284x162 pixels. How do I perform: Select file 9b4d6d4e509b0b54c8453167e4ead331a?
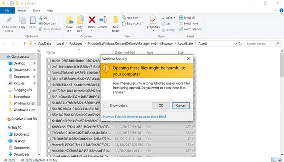pos(121,151)
